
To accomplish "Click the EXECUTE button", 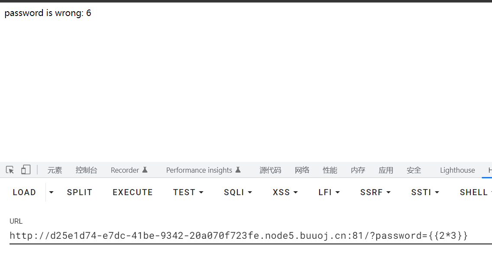I will (133, 192).
